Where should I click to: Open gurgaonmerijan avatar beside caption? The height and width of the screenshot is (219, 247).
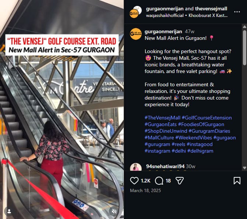[136, 34]
